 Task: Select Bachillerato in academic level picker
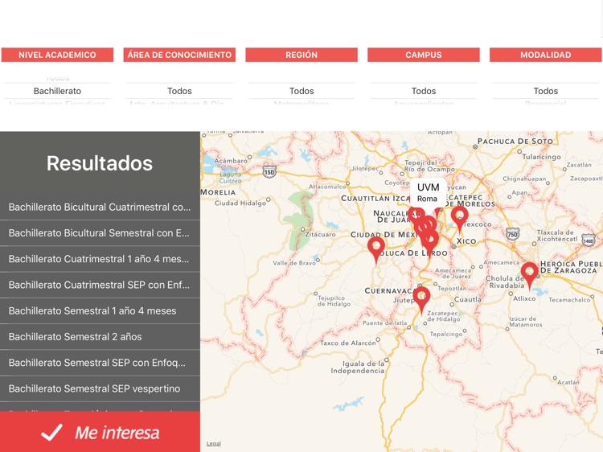57,91
